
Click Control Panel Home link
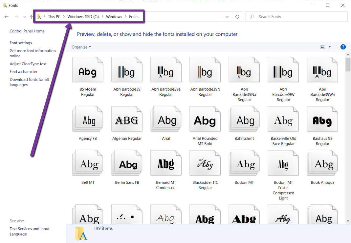[x=27, y=31]
